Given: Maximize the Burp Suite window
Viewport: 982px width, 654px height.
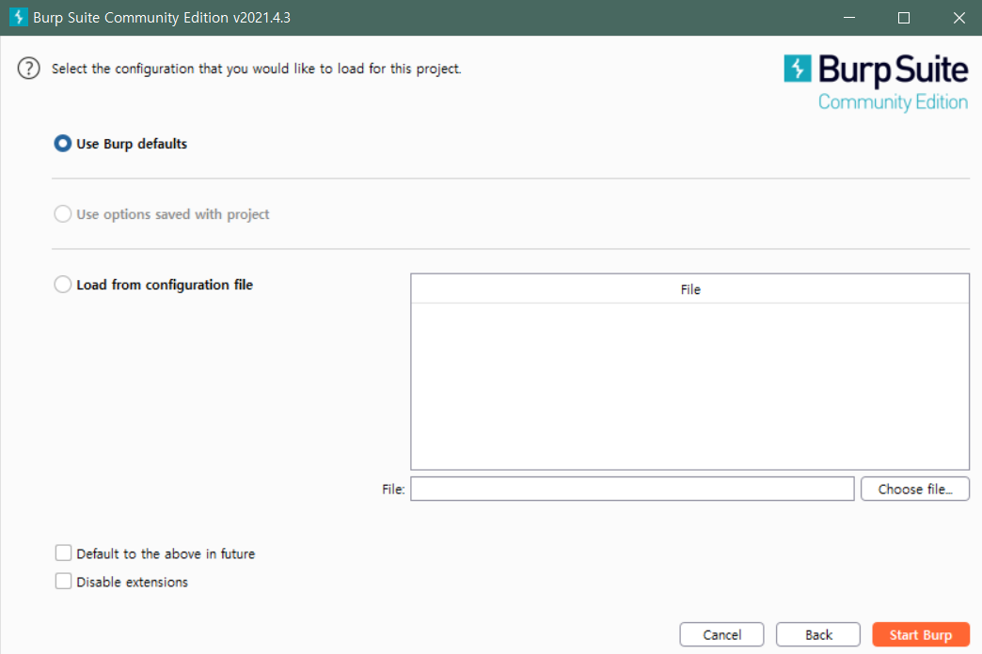Looking at the screenshot, I should click(x=904, y=18).
